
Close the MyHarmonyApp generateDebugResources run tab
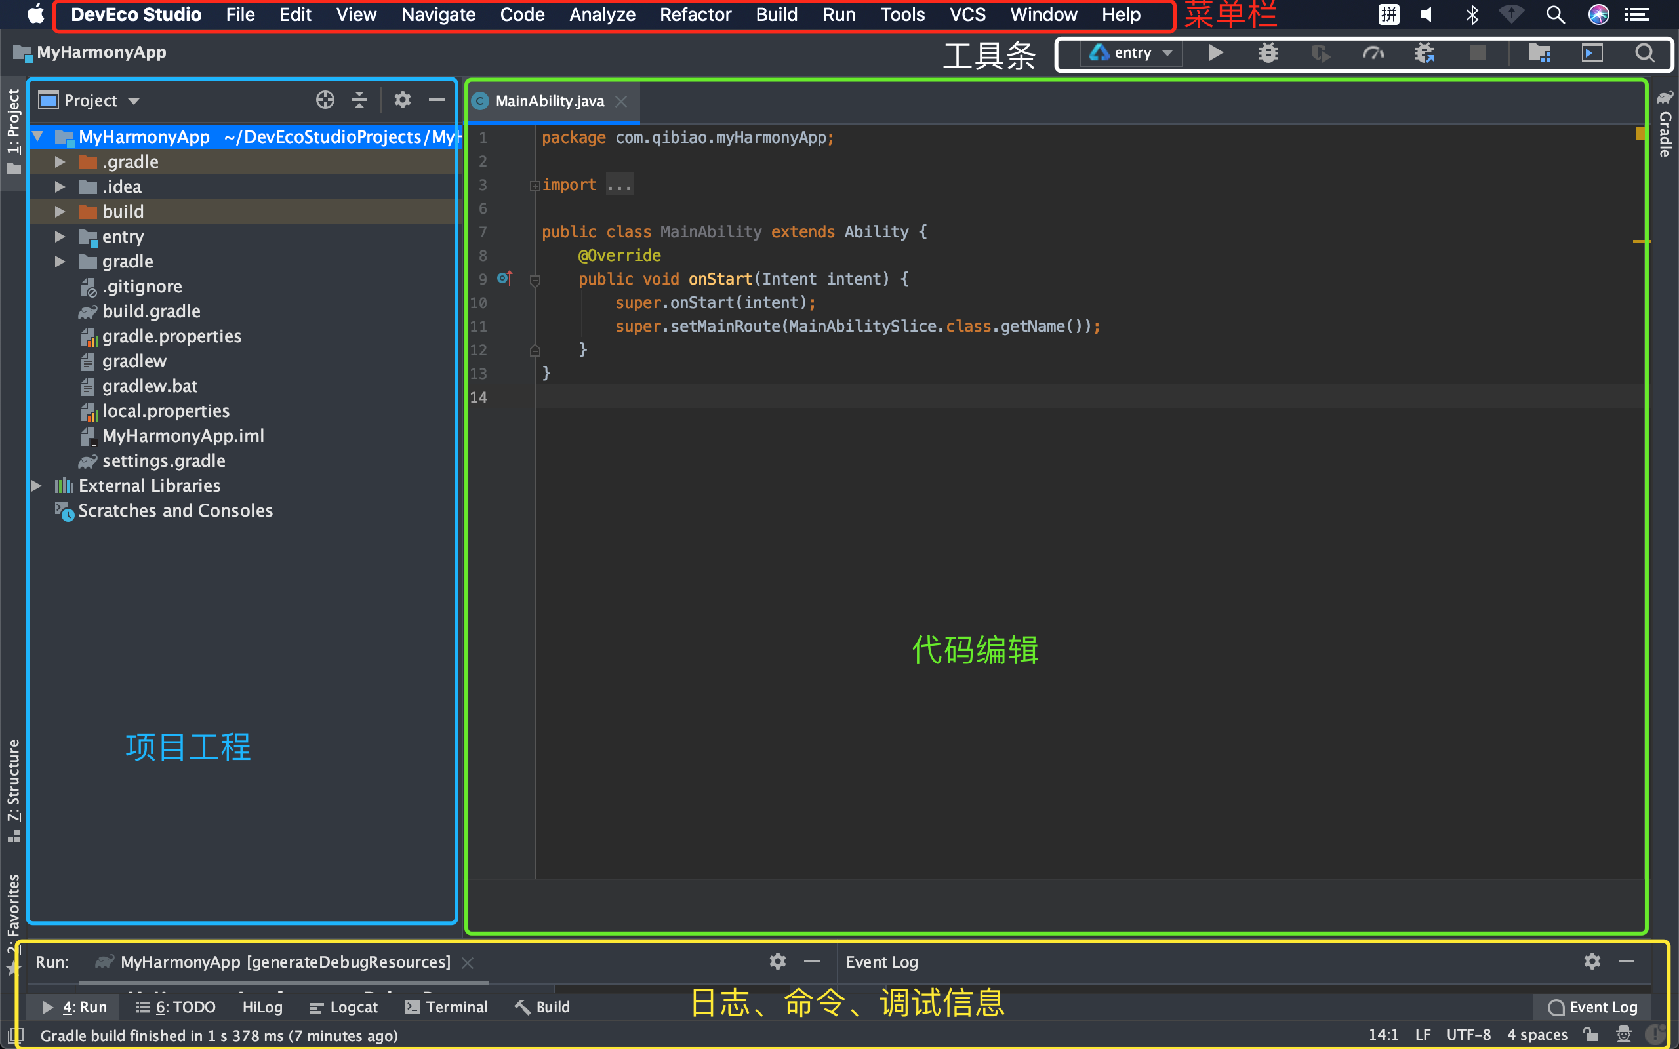pyautogui.click(x=468, y=962)
